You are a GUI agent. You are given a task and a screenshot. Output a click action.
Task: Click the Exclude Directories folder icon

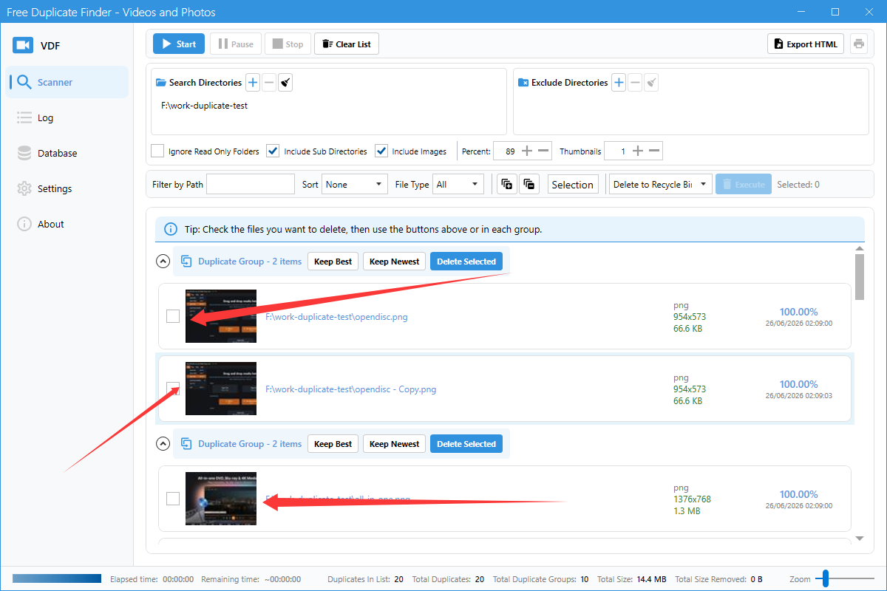pos(523,83)
